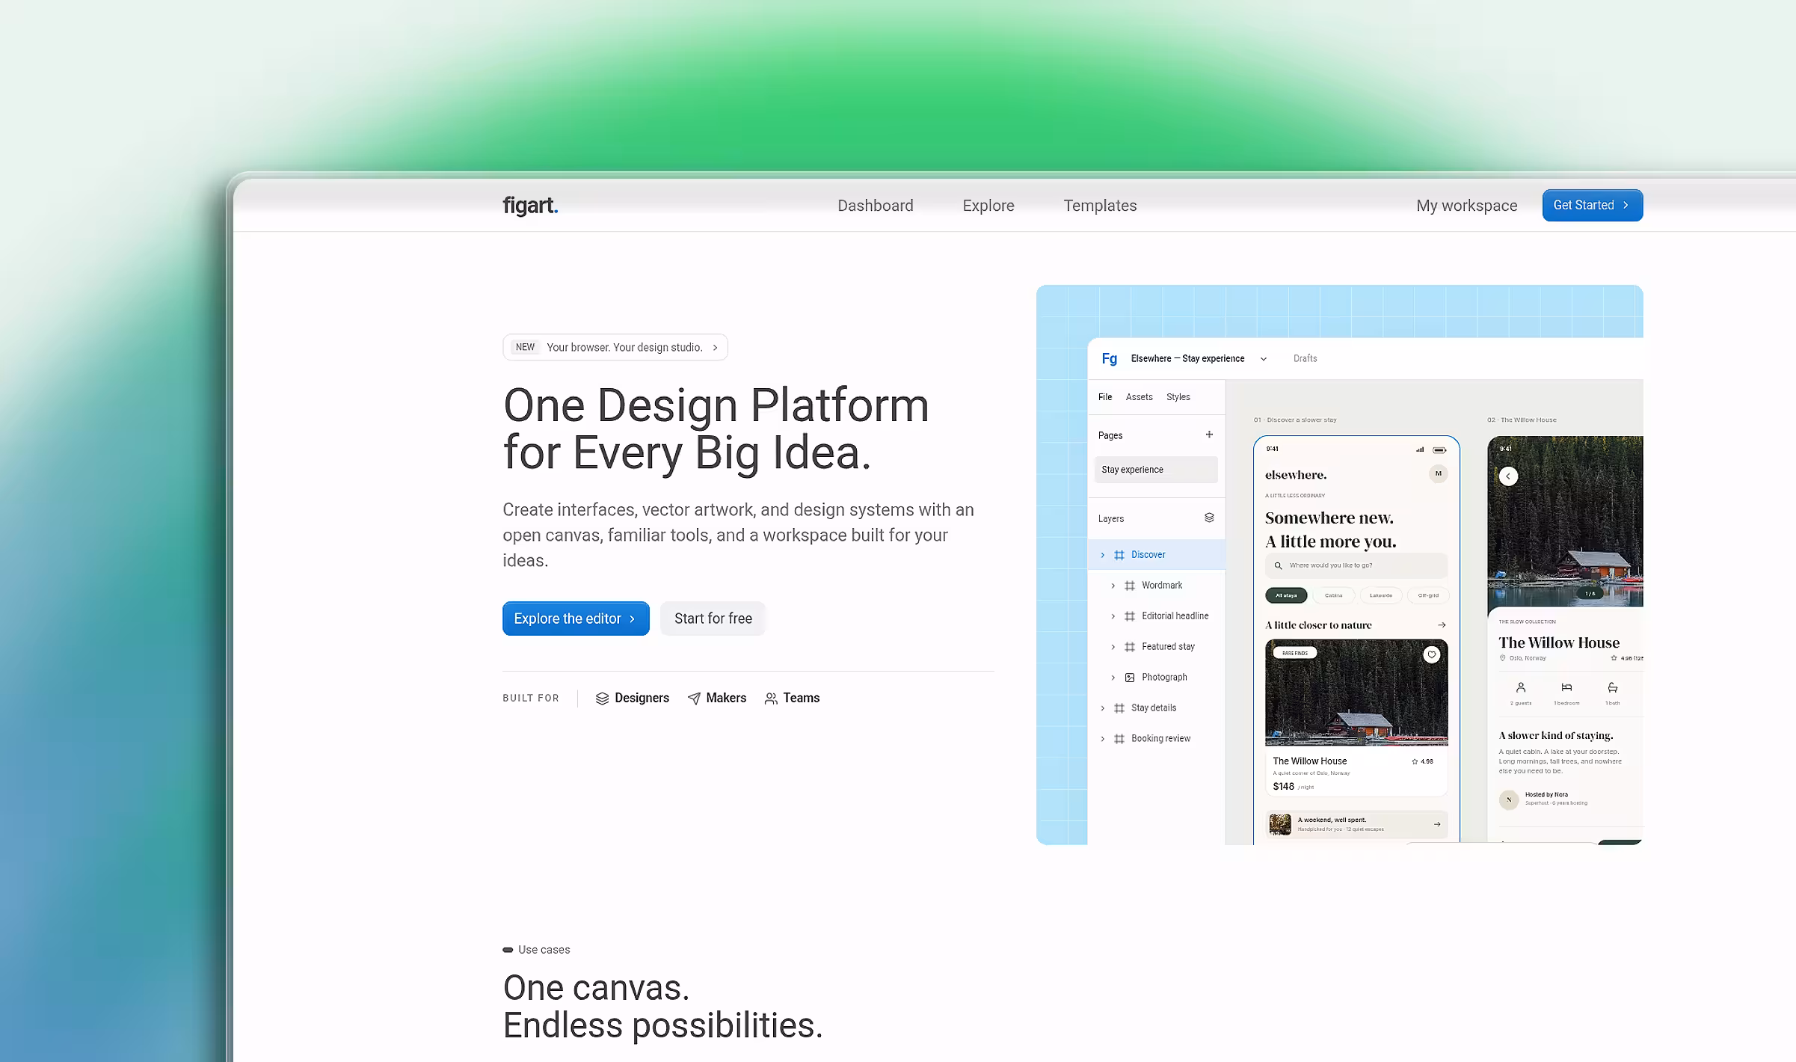Collapse the Discover layer chevron
The width and height of the screenshot is (1796, 1062).
tap(1102, 555)
